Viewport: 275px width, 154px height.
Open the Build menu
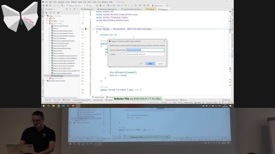click(80, 2)
